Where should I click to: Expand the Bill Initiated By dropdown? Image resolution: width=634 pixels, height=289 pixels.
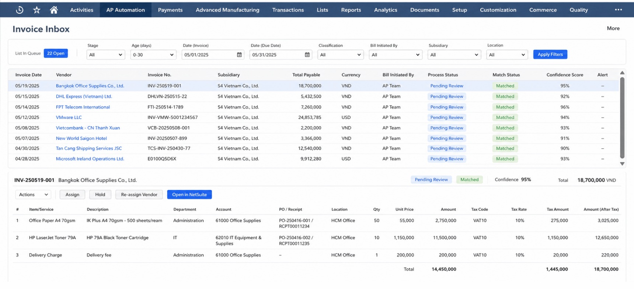tap(396, 55)
